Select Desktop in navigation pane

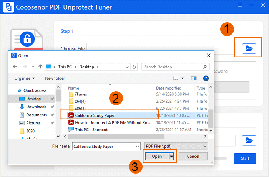pyautogui.click(x=32, y=99)
